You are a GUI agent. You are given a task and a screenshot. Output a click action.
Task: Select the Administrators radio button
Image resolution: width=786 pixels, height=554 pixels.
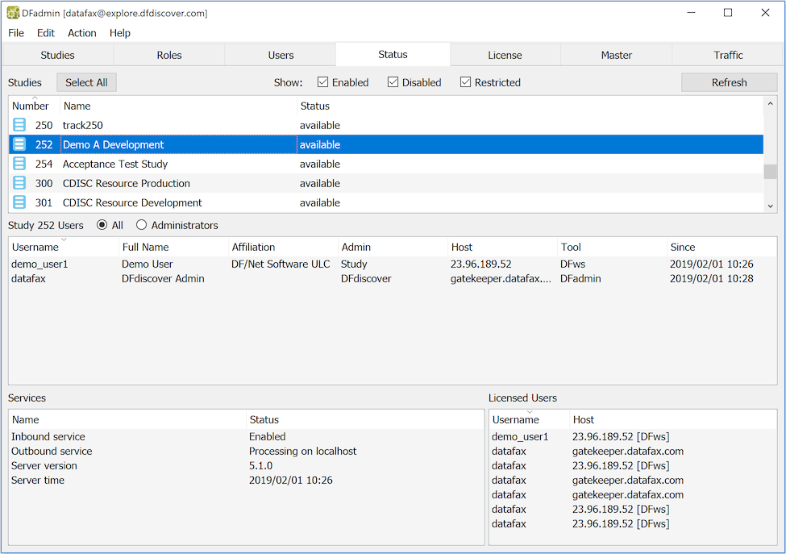142,225
